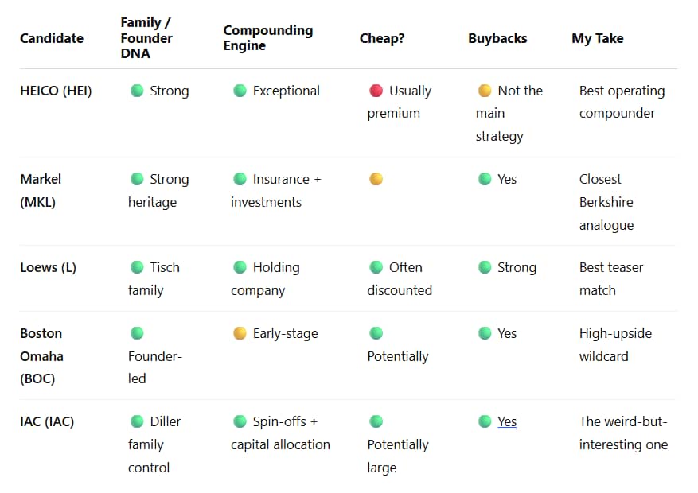Click the Boston Omaha (BOC) row label
Image resolution: width=698 pixels, height=493 pixels.
point(41,356)
